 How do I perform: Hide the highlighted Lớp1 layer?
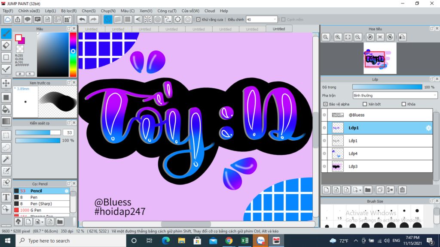pyautogui.click(x=324, y=128)
